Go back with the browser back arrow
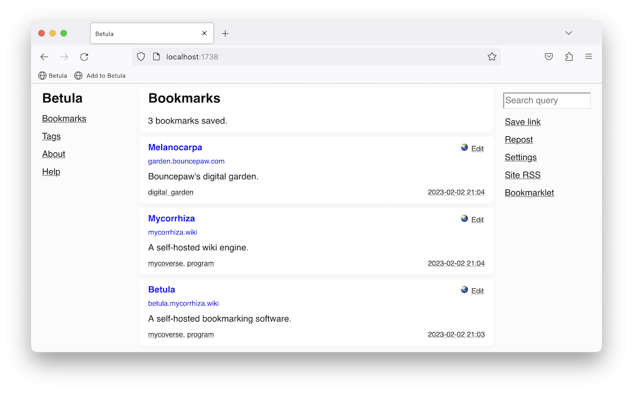The width and height of the screenshot is (633, 393). pos(44,57)
